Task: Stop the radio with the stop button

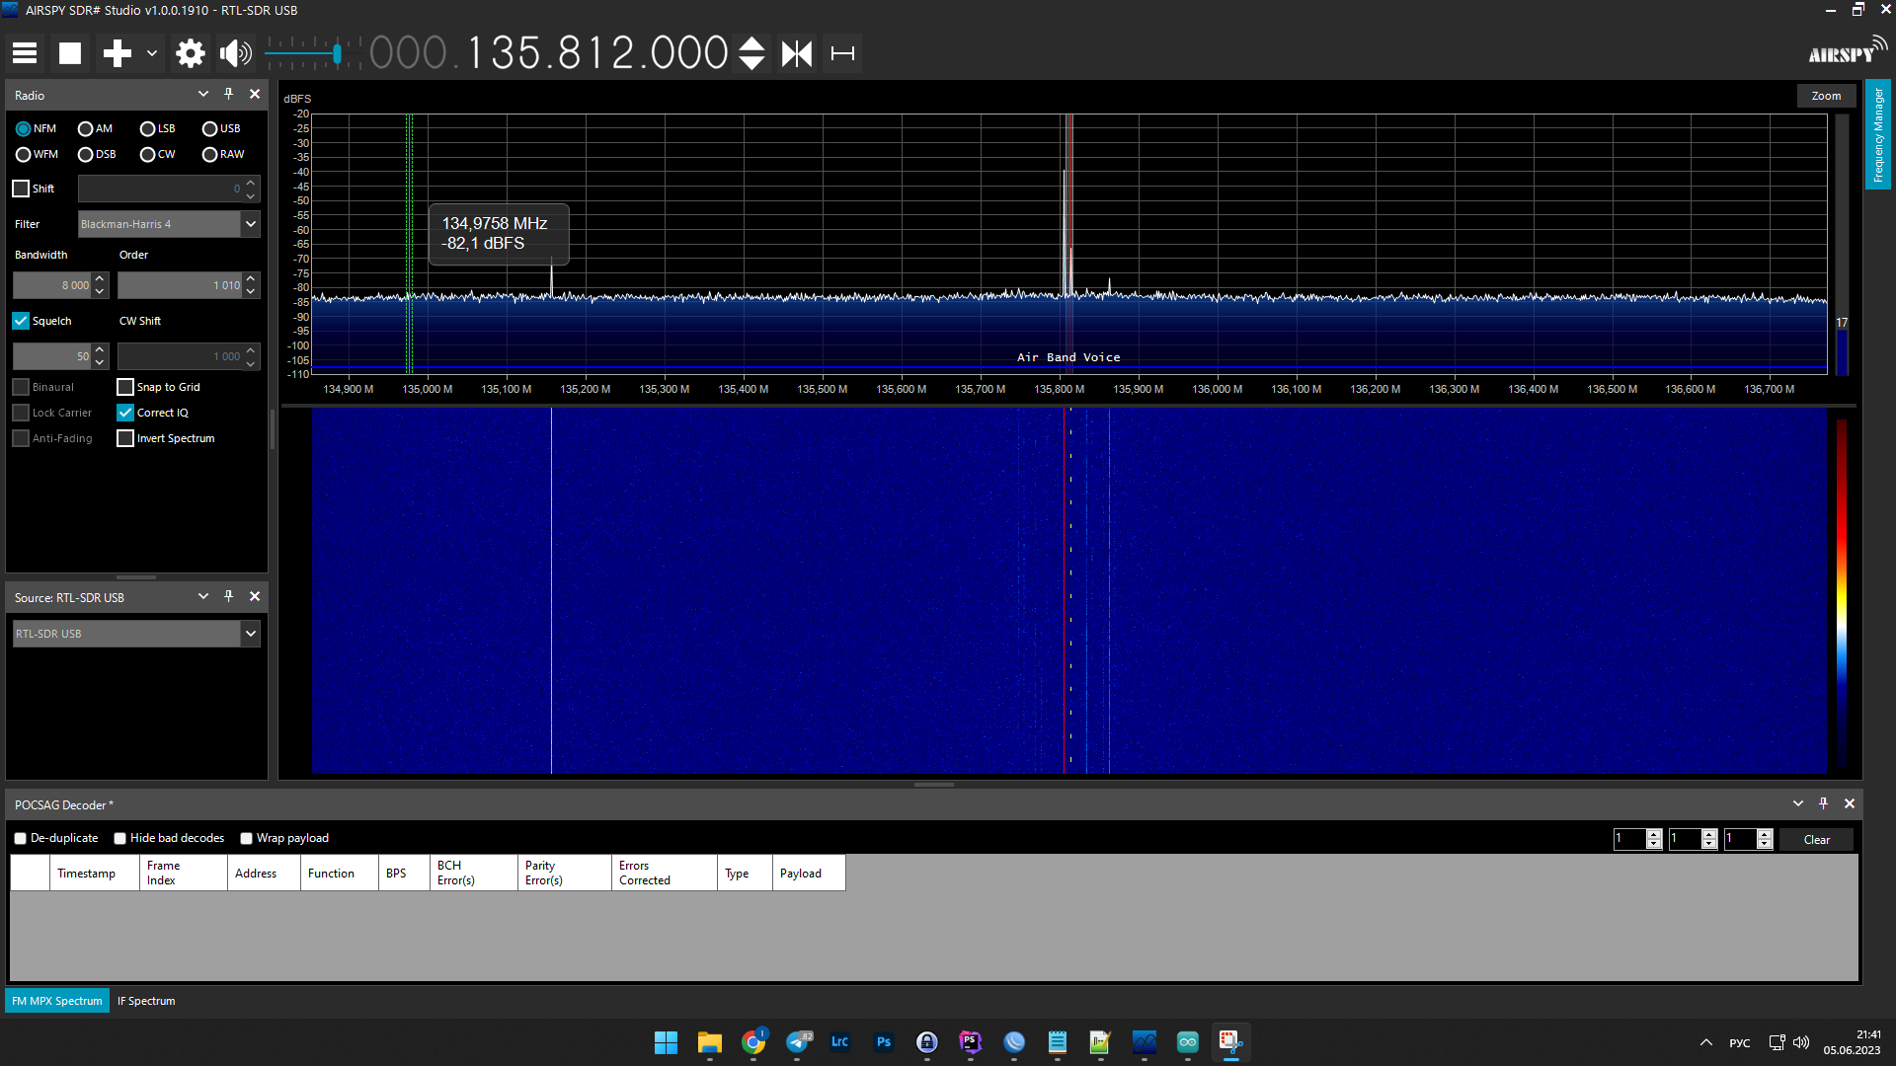Action: [70, 53]
